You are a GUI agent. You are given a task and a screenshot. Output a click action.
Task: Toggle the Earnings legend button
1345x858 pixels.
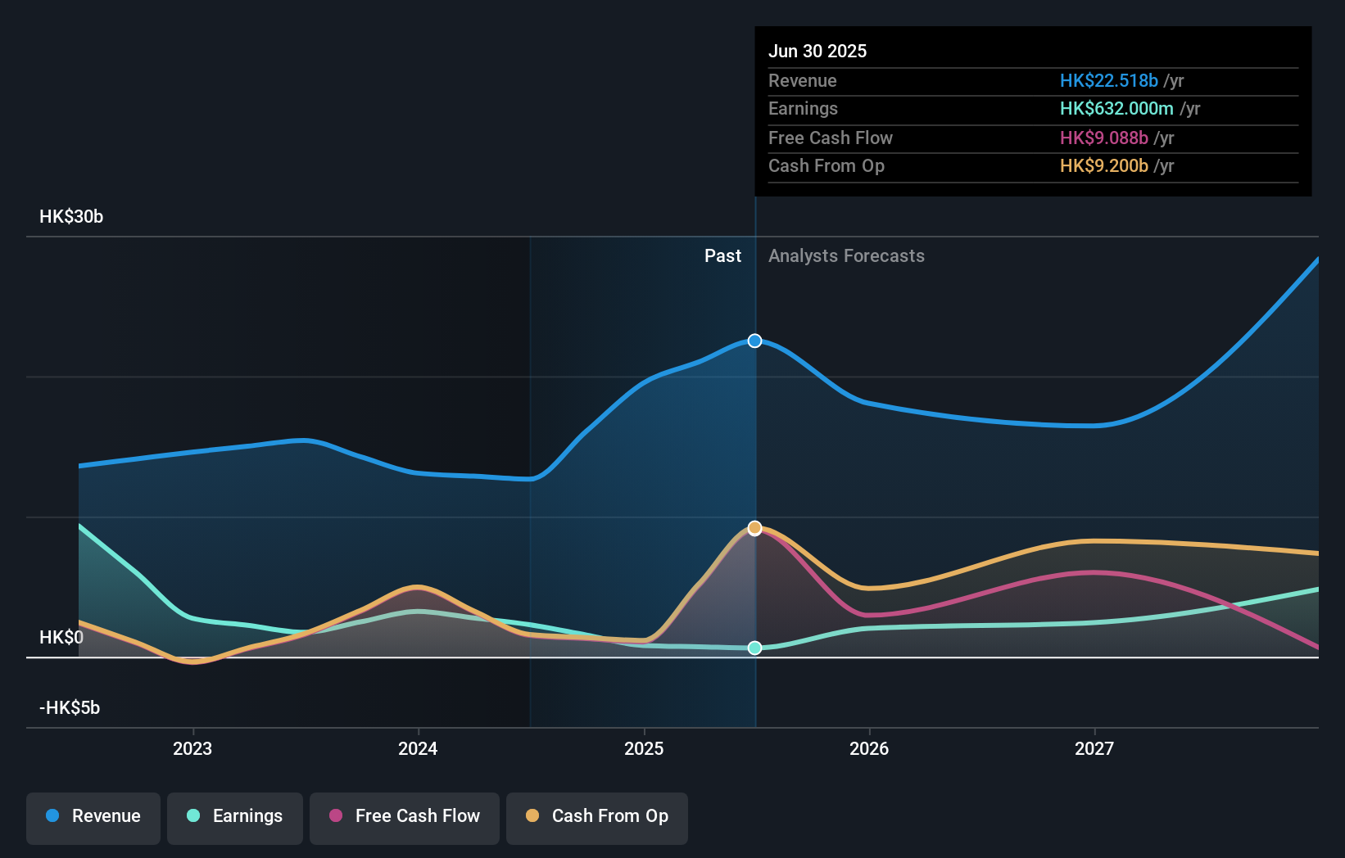click(235, 818)
